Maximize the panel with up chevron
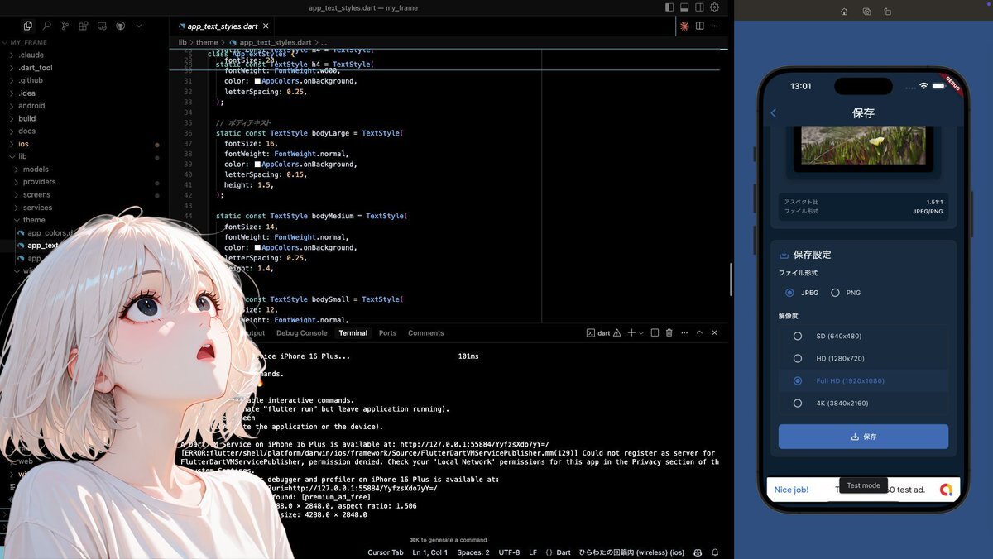This screenshot has height=559, width=993. [x=699, y=333]
